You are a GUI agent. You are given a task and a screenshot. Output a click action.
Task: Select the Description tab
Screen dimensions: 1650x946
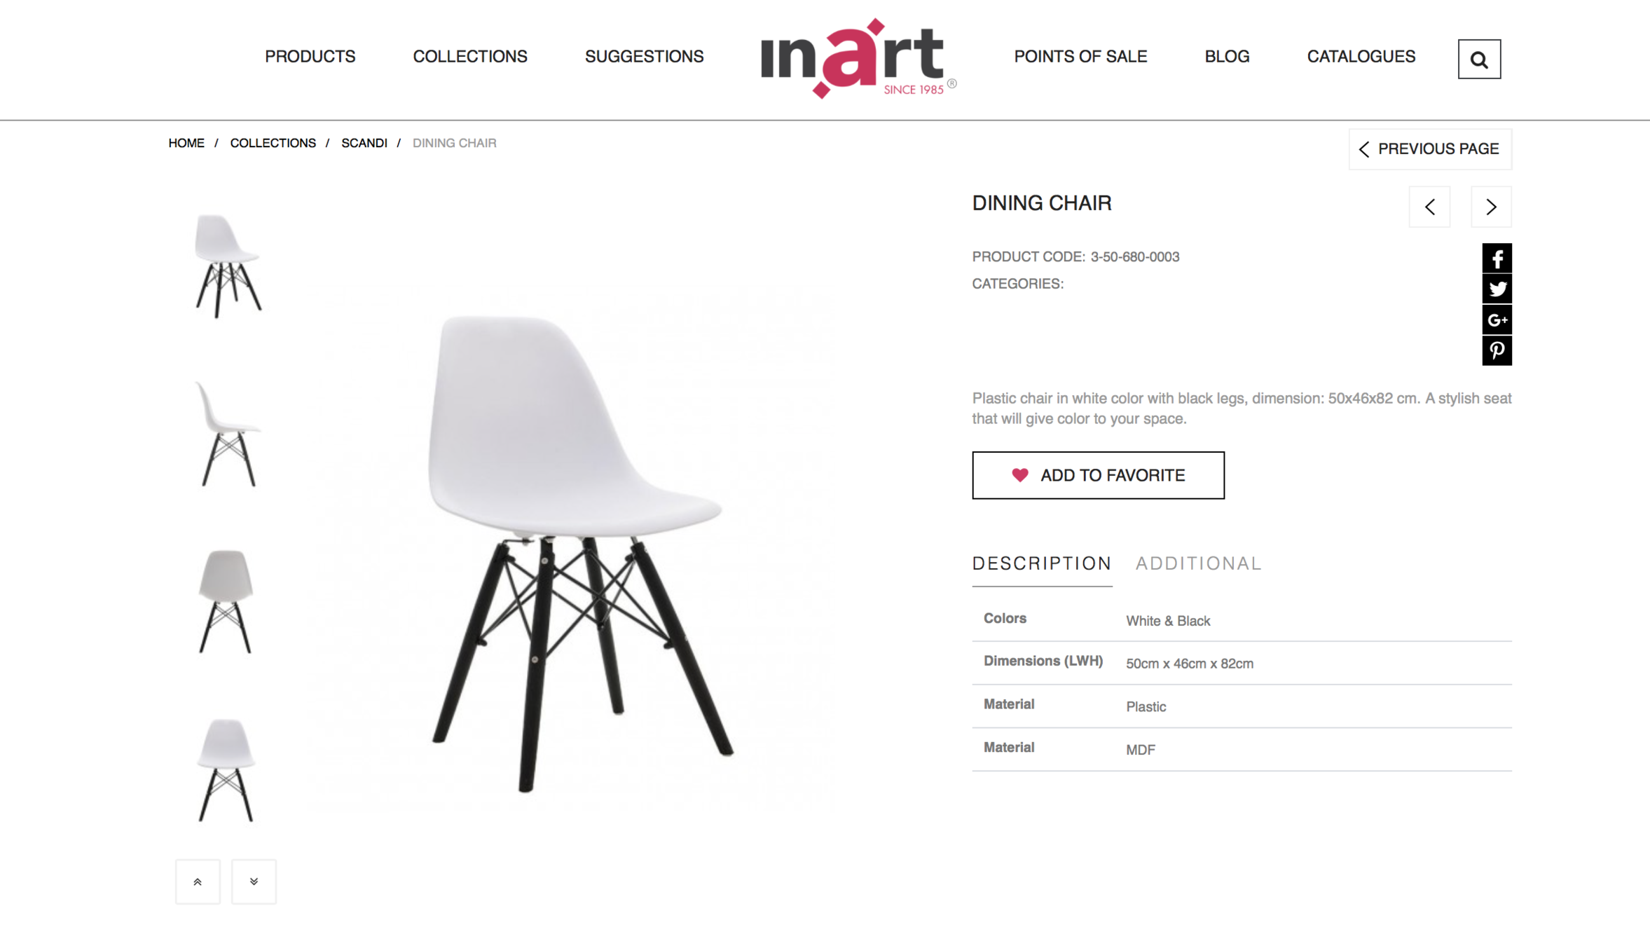pyautogui.click(x=1042, y=563)
